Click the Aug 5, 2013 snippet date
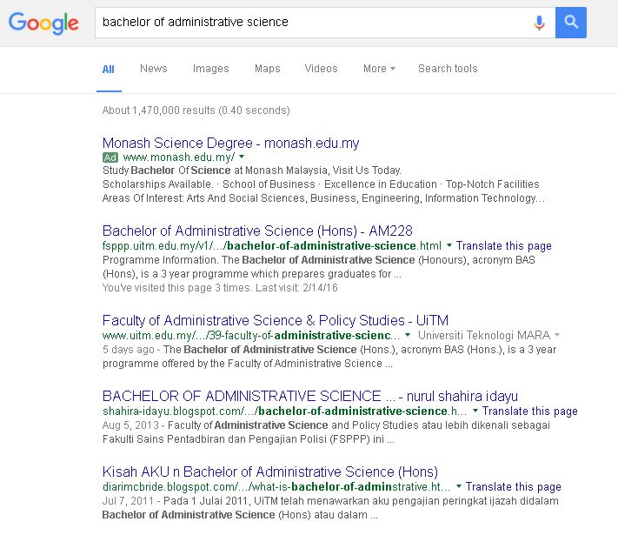Viewport: 618px width, 535px height. click(x=130, y=425)
